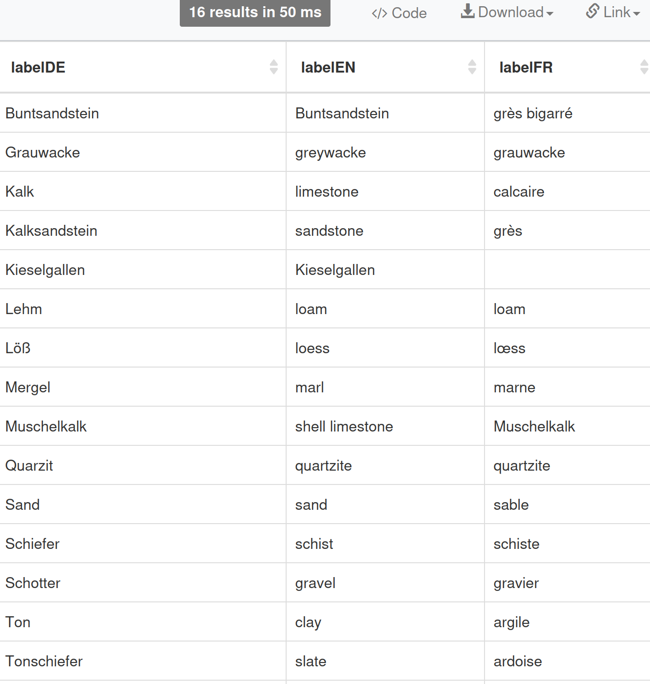Sort by labelEN column arrows
This screenshot has width=650, height=684.
tap(472, 67)
